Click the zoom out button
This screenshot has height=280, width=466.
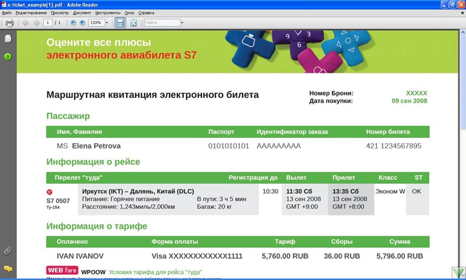(73, 23)
